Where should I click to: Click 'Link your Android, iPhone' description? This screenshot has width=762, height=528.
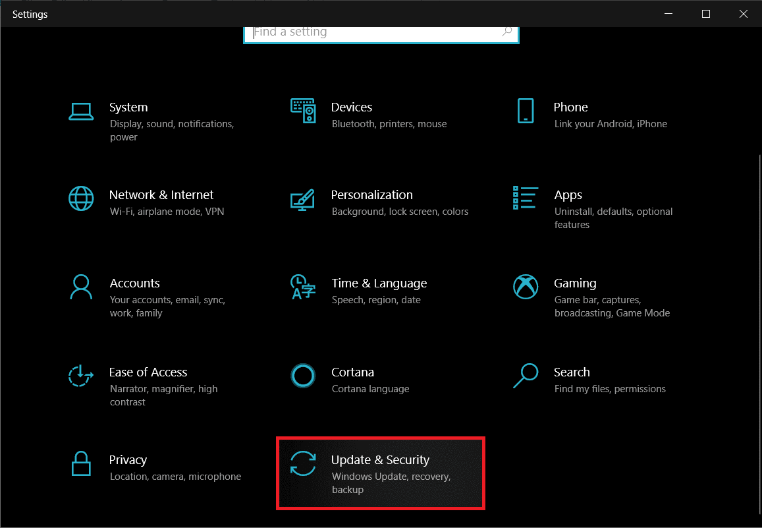point(611,124)
